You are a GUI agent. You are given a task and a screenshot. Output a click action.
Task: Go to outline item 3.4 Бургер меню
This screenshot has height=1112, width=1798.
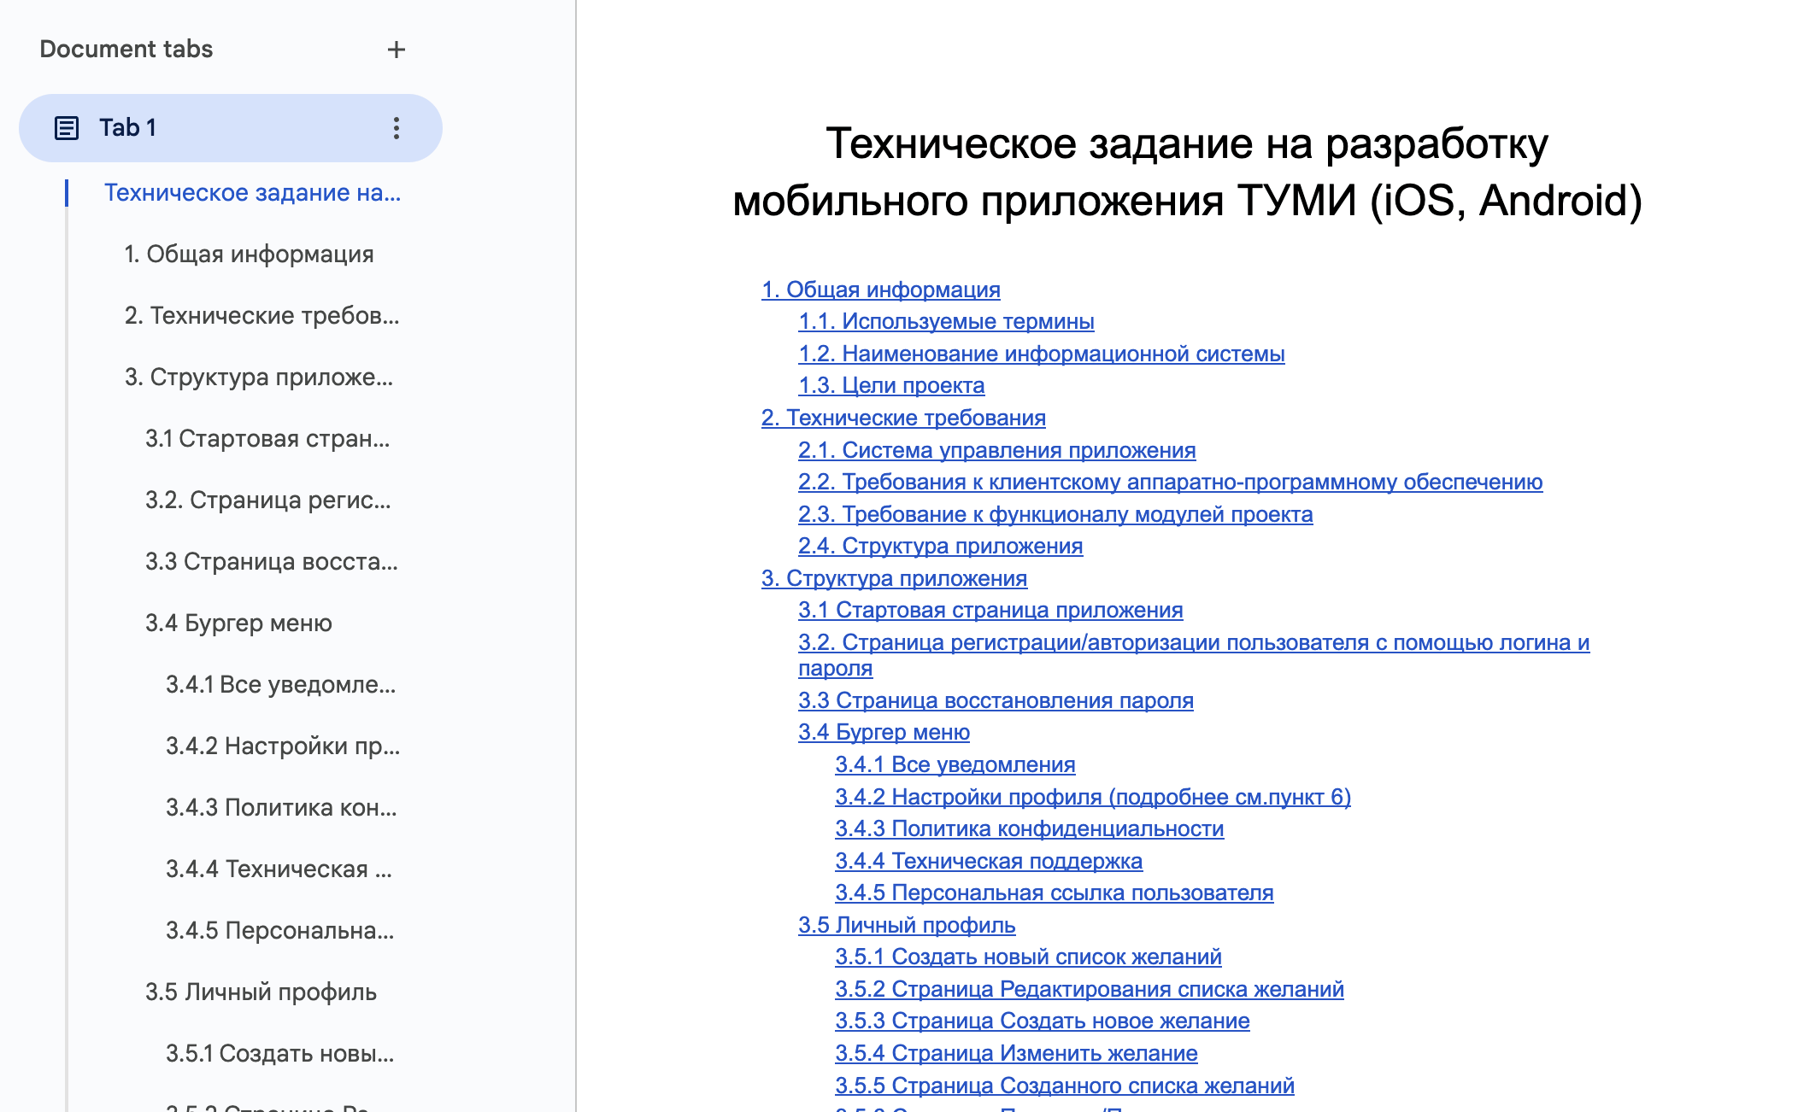coord(238,623)
